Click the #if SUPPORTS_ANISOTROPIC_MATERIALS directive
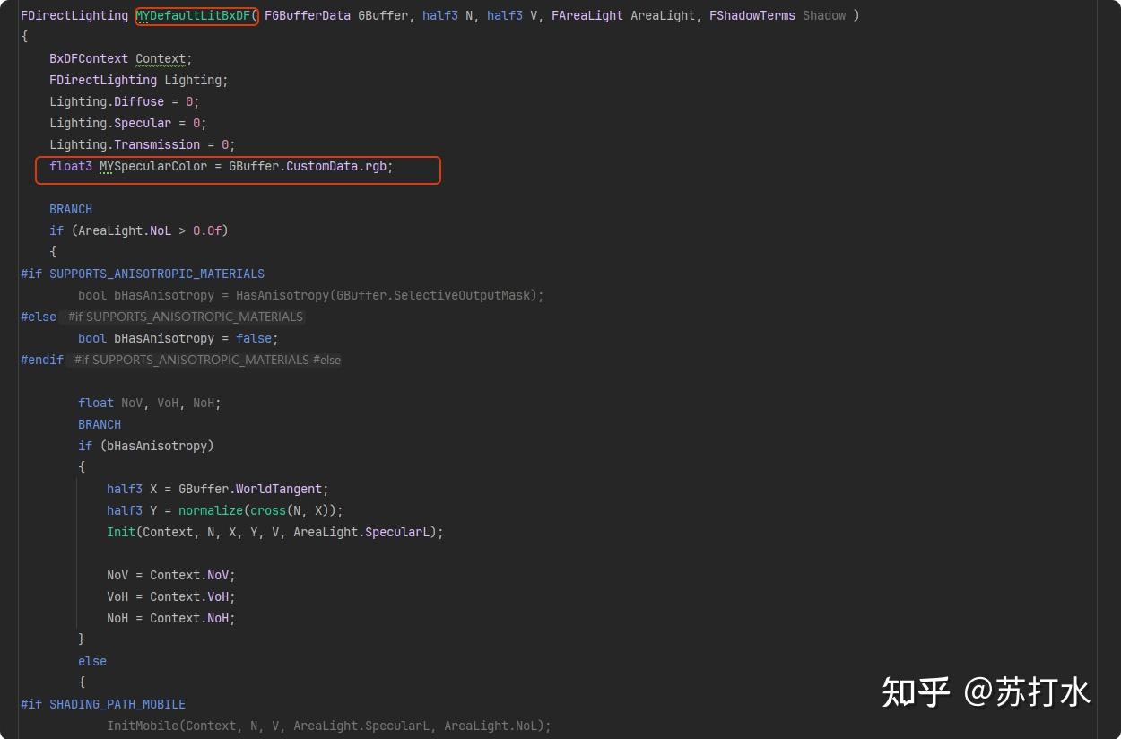The image size is (1121, 739). click(143, 274)
